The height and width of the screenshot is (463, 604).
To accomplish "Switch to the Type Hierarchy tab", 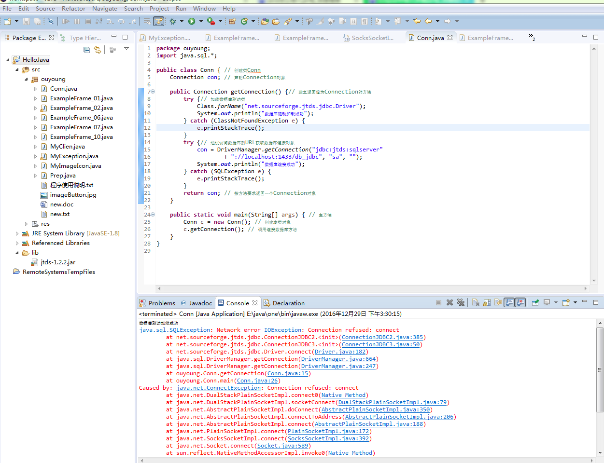I will point(81,38).
